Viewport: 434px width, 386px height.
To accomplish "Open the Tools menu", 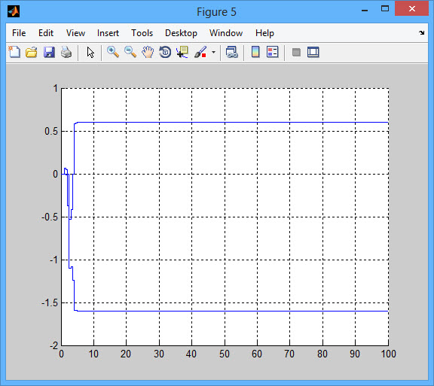I will (142, 33).
